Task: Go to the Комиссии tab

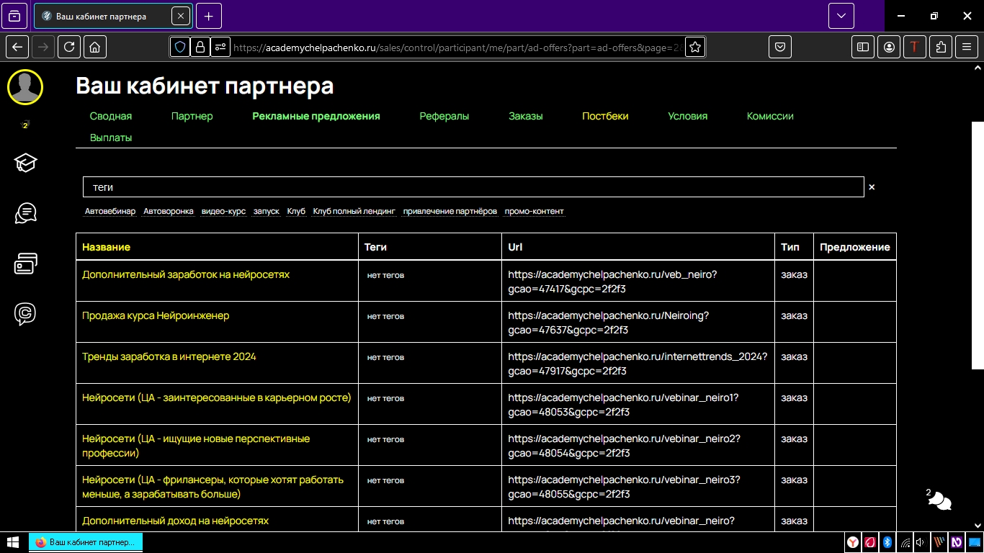Action: point(770,116)
